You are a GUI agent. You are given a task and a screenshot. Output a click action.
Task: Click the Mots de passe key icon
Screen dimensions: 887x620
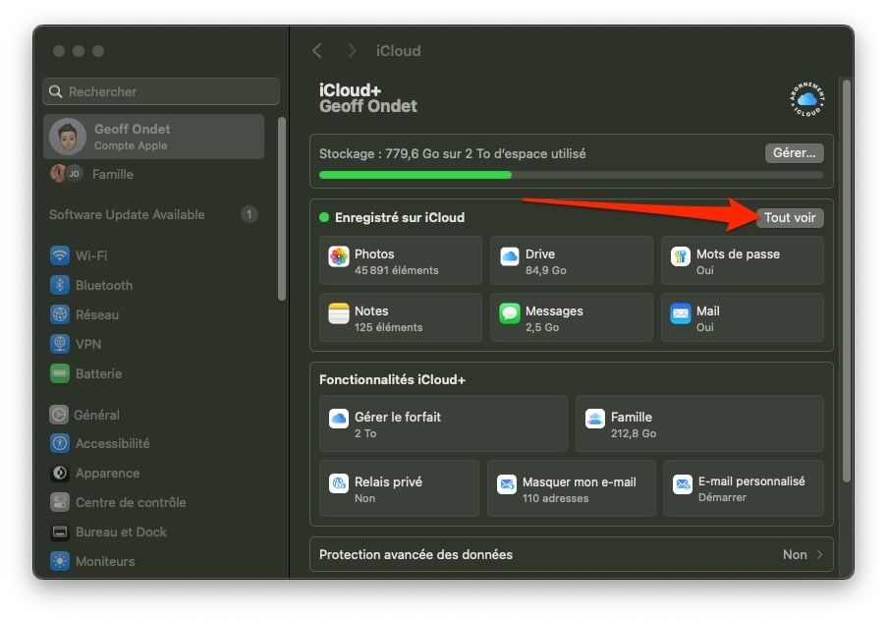pyautogui.click(x=680, y=256)
